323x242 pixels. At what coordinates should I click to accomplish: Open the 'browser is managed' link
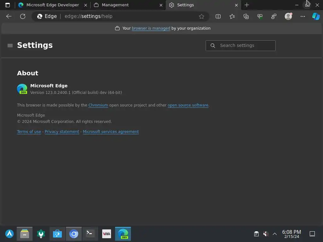point(151,28)
